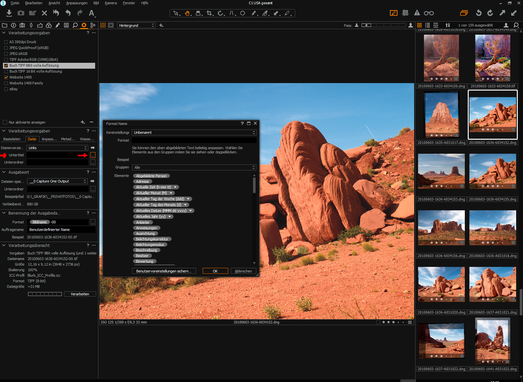The height and width of the screenshot is (382, 523).
Task: Select the Pointer select tool
Action: [x=176, y=13]
